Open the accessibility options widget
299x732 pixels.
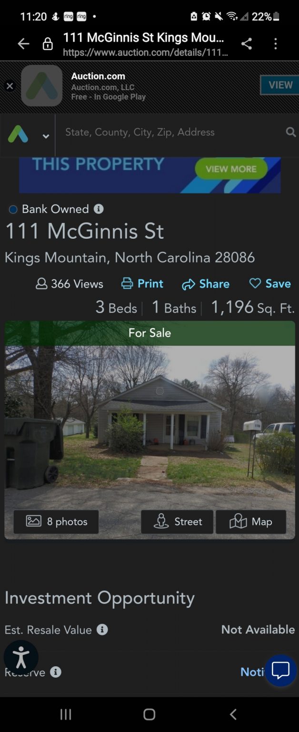tap(21, 658)
